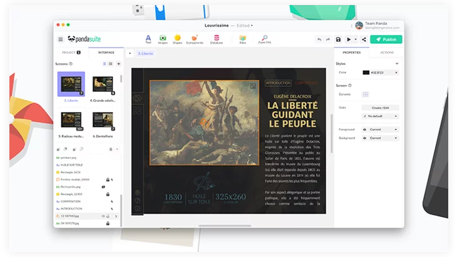Viewport: 457px width, 257px height.
Task: Open the No default state dropdown
Action: (381, 116)
